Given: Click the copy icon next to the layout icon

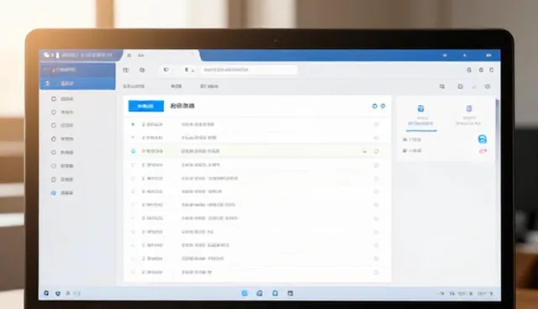Looking at the screenshot, I should tap(142, 70).
